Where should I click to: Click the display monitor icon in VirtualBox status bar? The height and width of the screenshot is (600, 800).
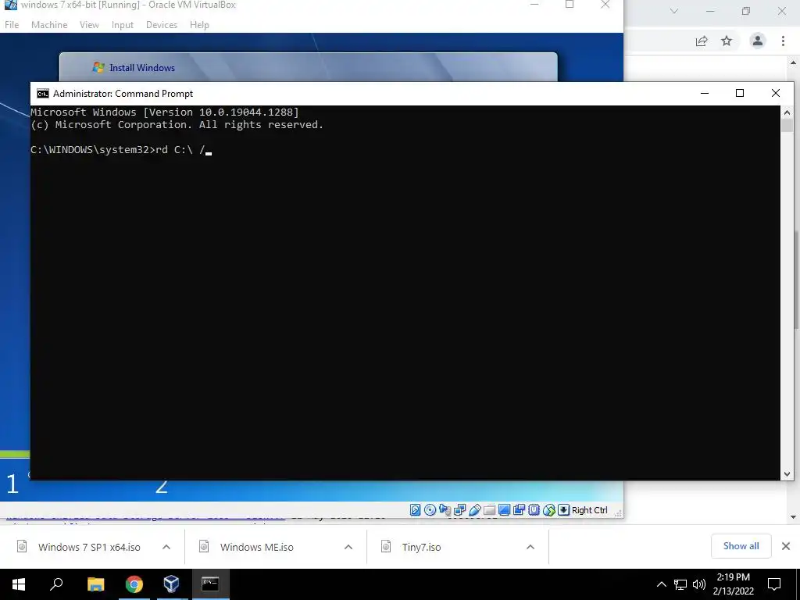click(x=504, y=509)
